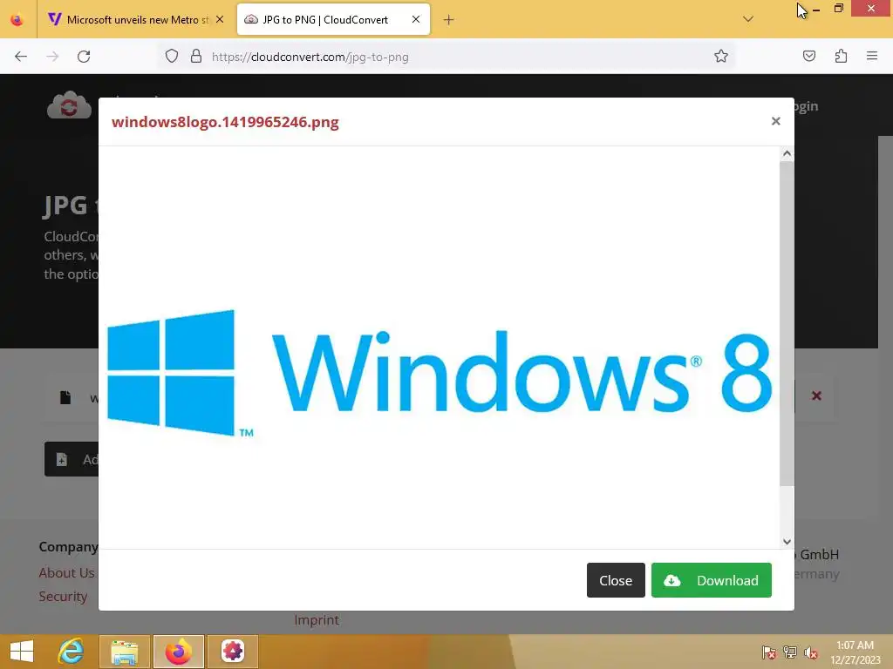893x669 pixels.
Task: Click the Save to Pocket icon
Action: pyautogui.click(x=809, y=57)
